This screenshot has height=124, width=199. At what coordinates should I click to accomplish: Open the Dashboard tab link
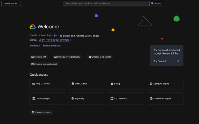click(35, 45)
